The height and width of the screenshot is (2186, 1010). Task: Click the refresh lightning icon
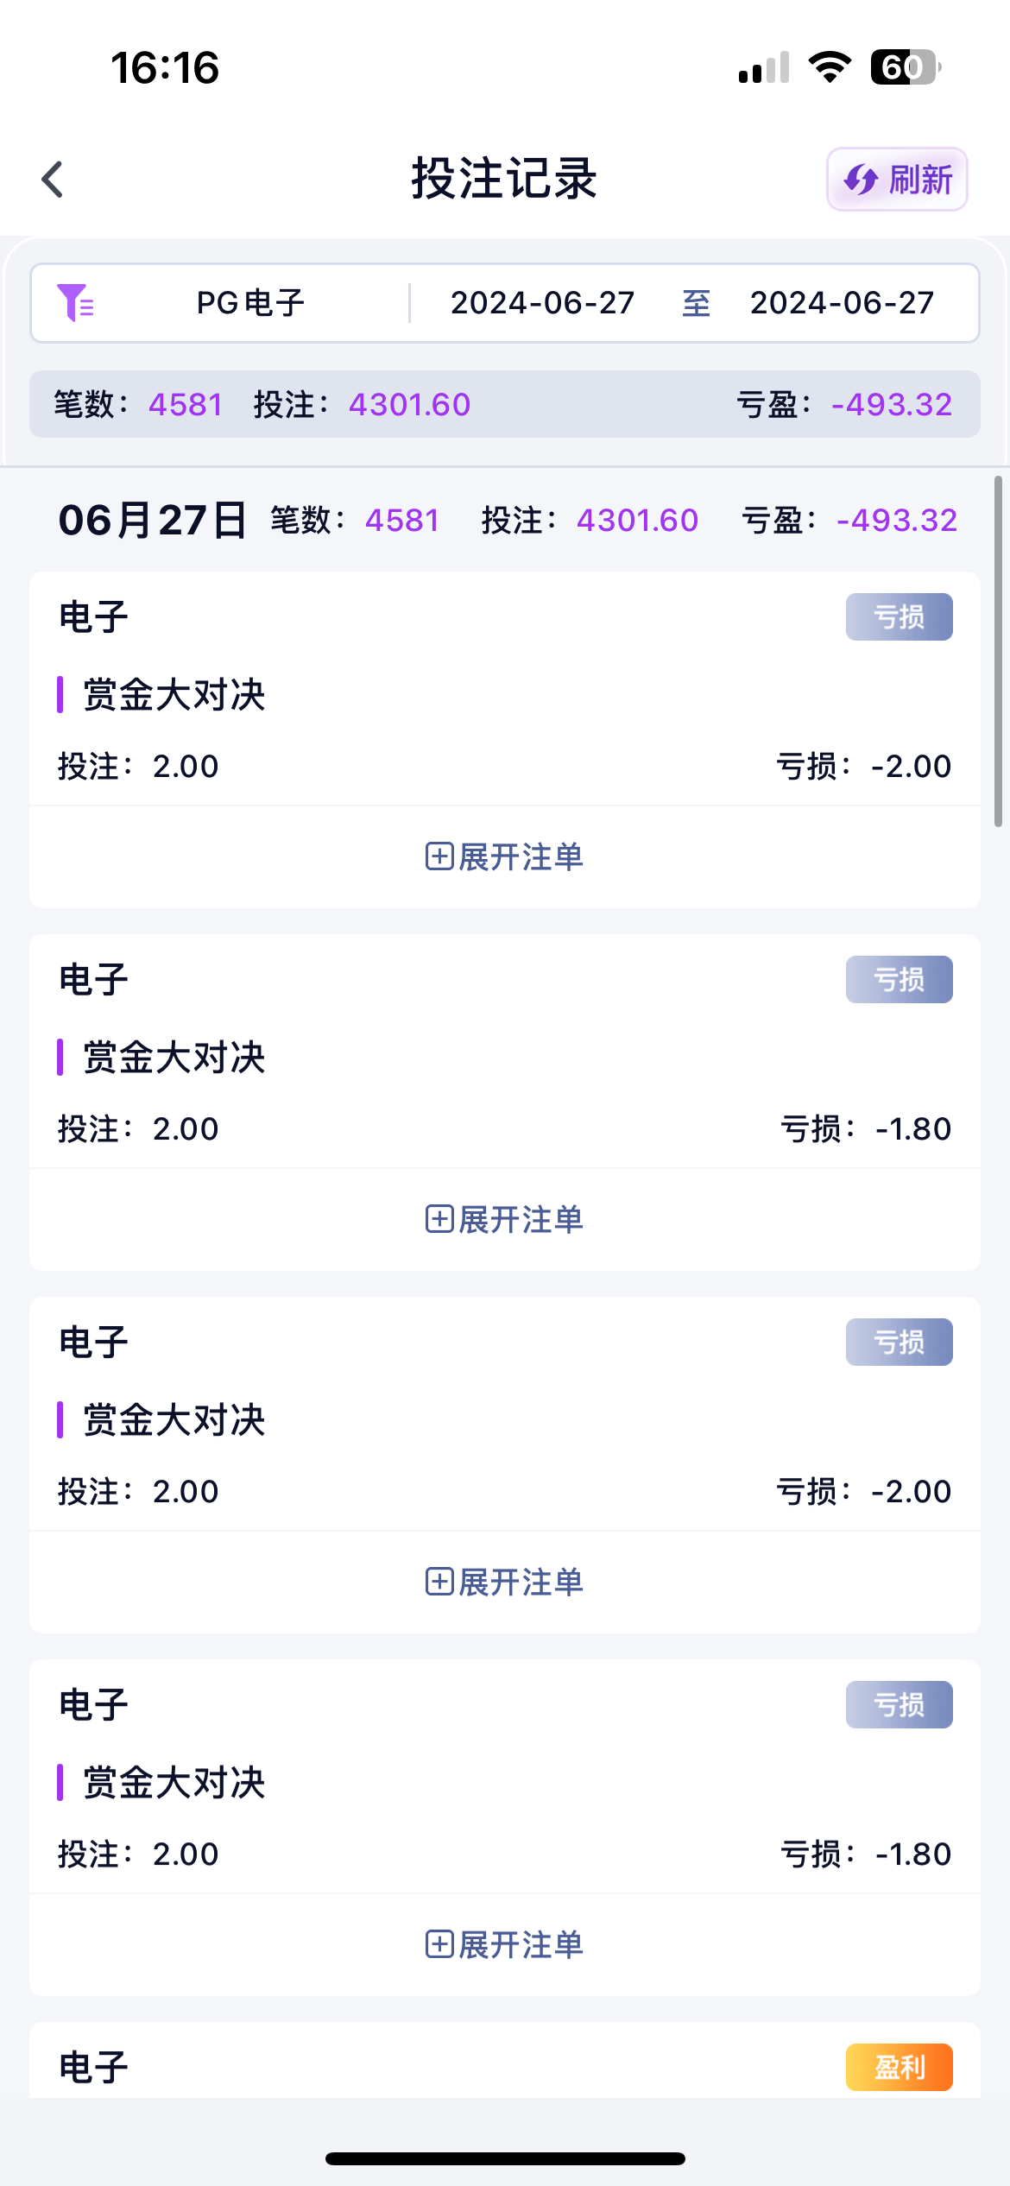point(860,180)
